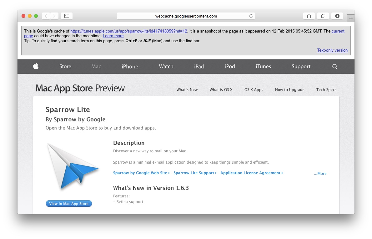Open iPod in Apple navigation bar
Image resolution: width=372 pixels, height=239 pixels.
pyautogui.click(x=230, y=66)
